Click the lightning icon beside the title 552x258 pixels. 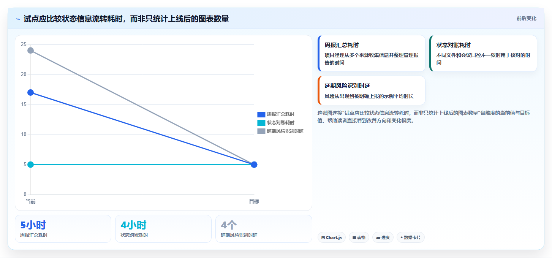(x=18, y=19)
